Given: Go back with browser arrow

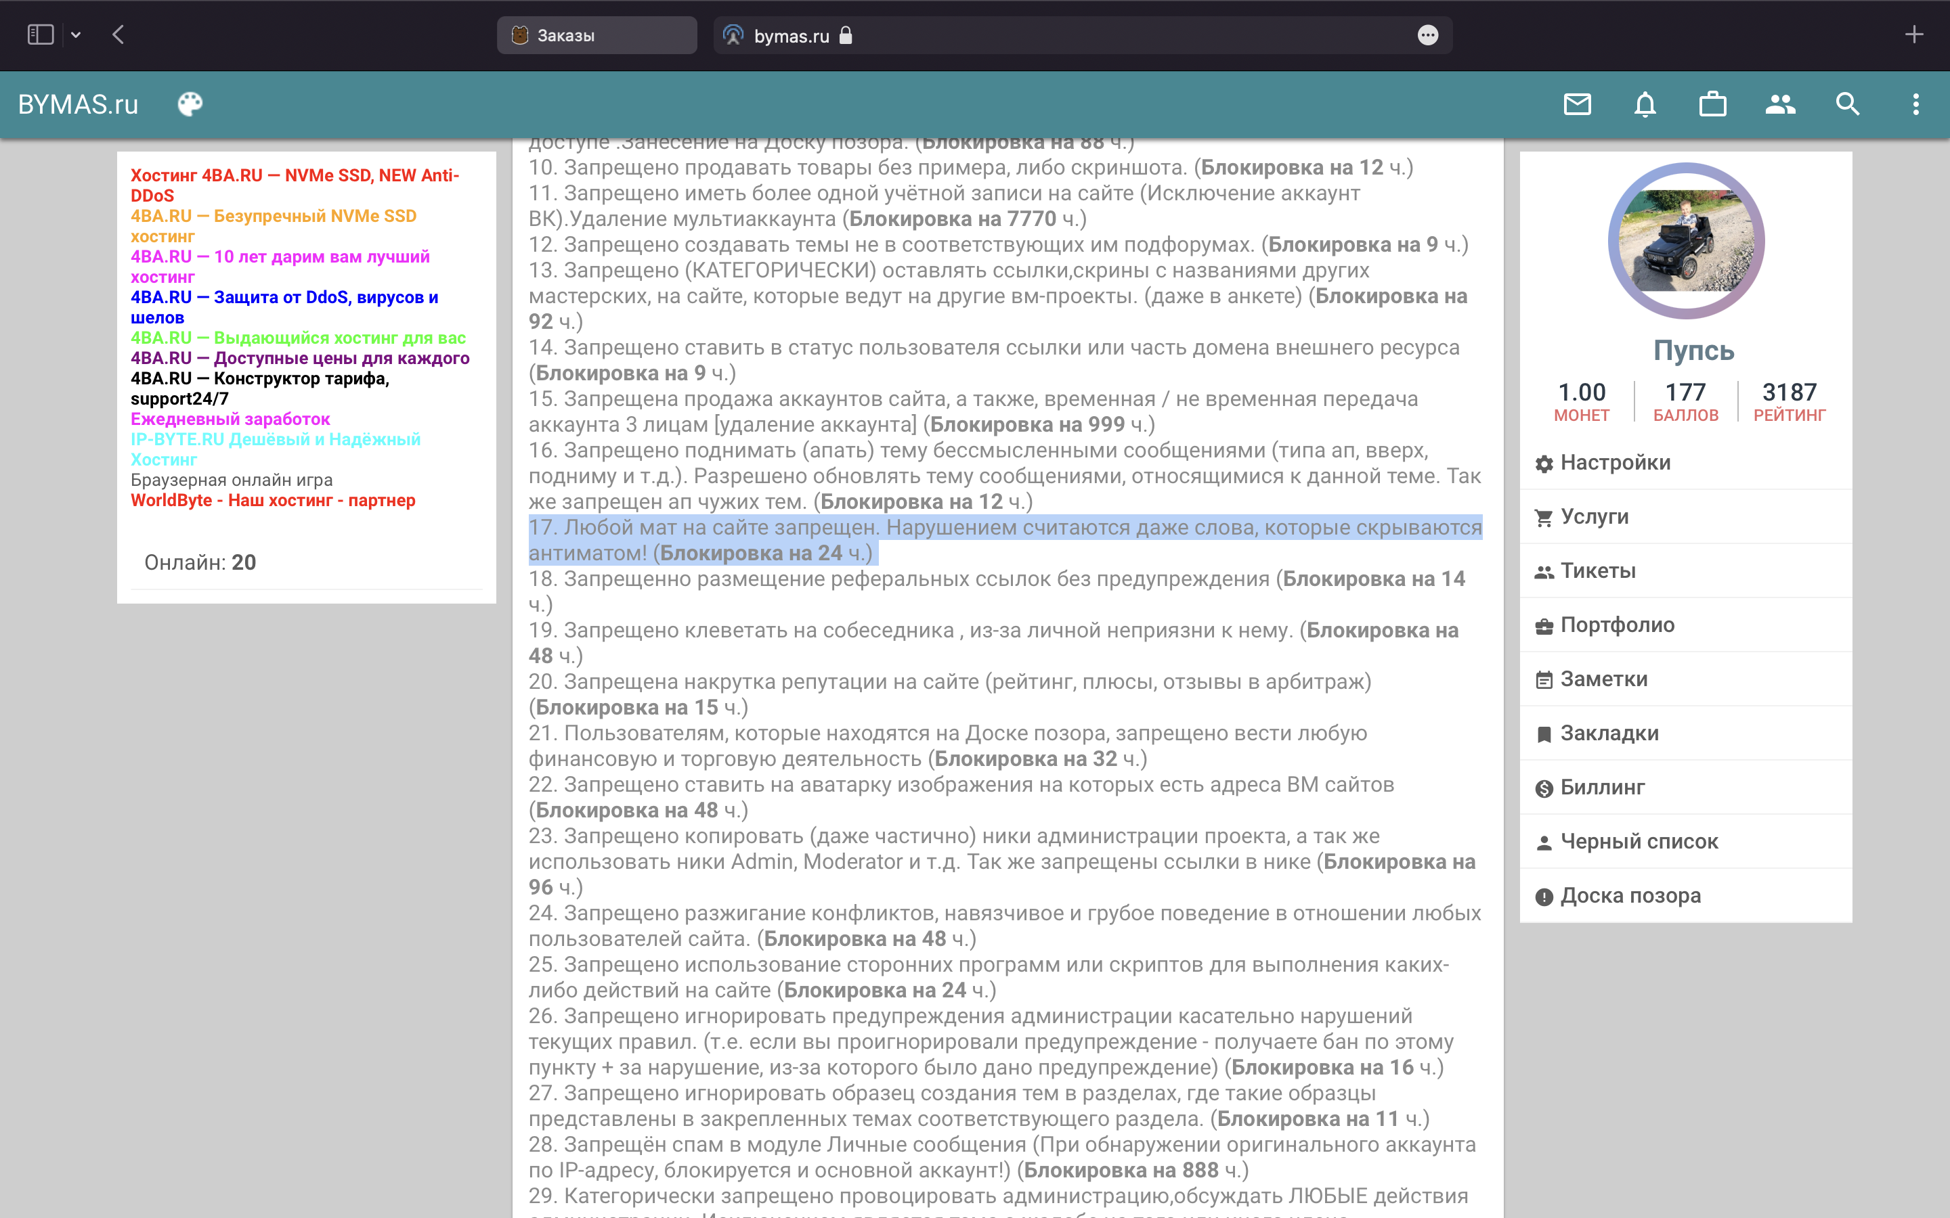Looking at the screenshot, I should click(118, 35).
